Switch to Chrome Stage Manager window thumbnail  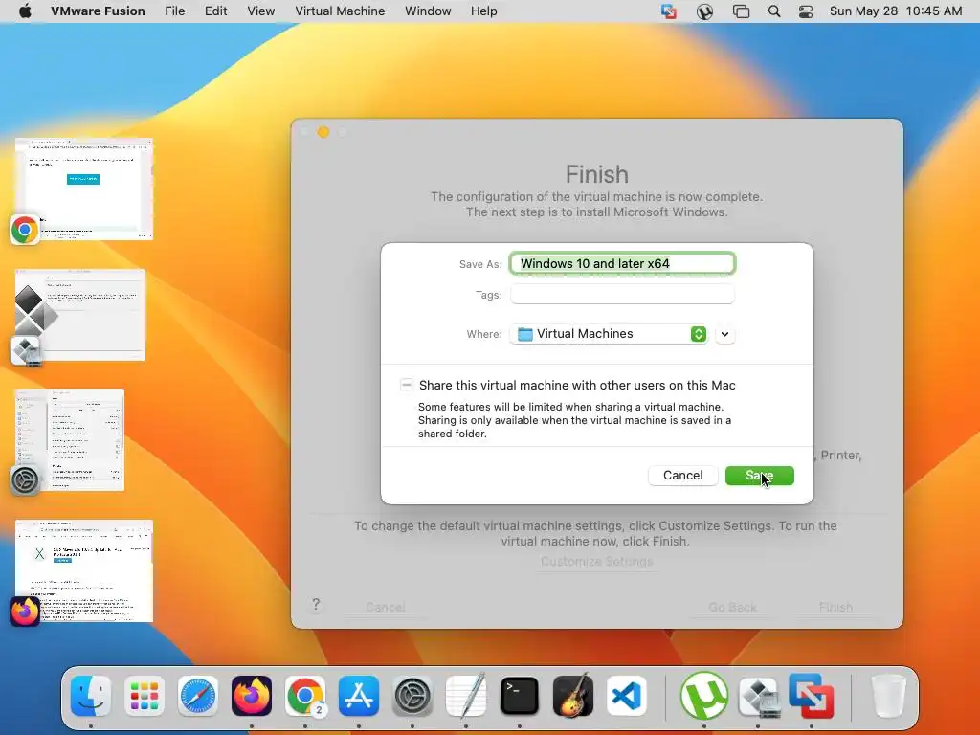(x=84, y=189)
